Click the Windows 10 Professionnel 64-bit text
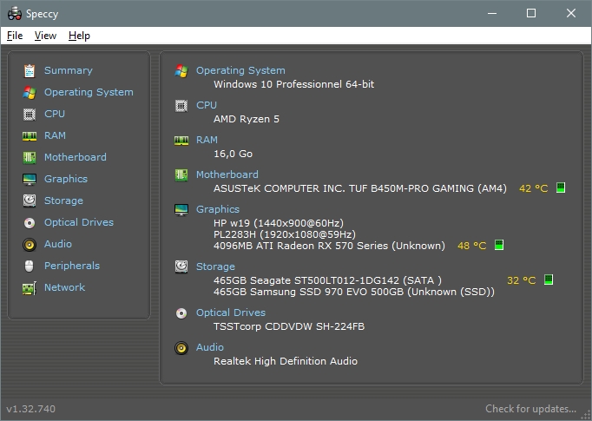The height and width of the screenshot is (421, 592). click(x=293, y=84)
